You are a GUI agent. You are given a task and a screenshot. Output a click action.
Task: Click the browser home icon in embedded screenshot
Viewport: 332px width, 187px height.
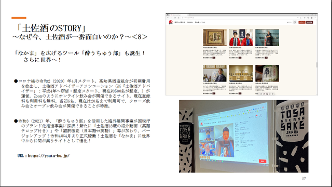(x=178, y=18)
